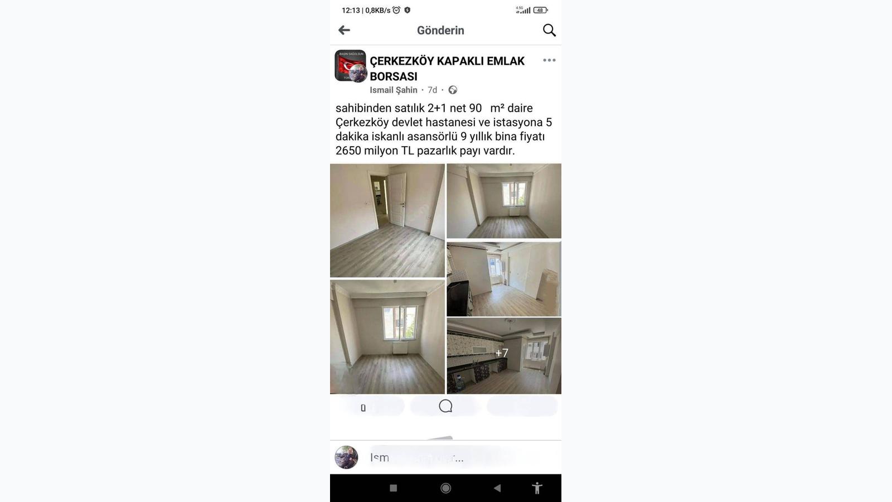Tap the back arrow icon

click(344, 30)
